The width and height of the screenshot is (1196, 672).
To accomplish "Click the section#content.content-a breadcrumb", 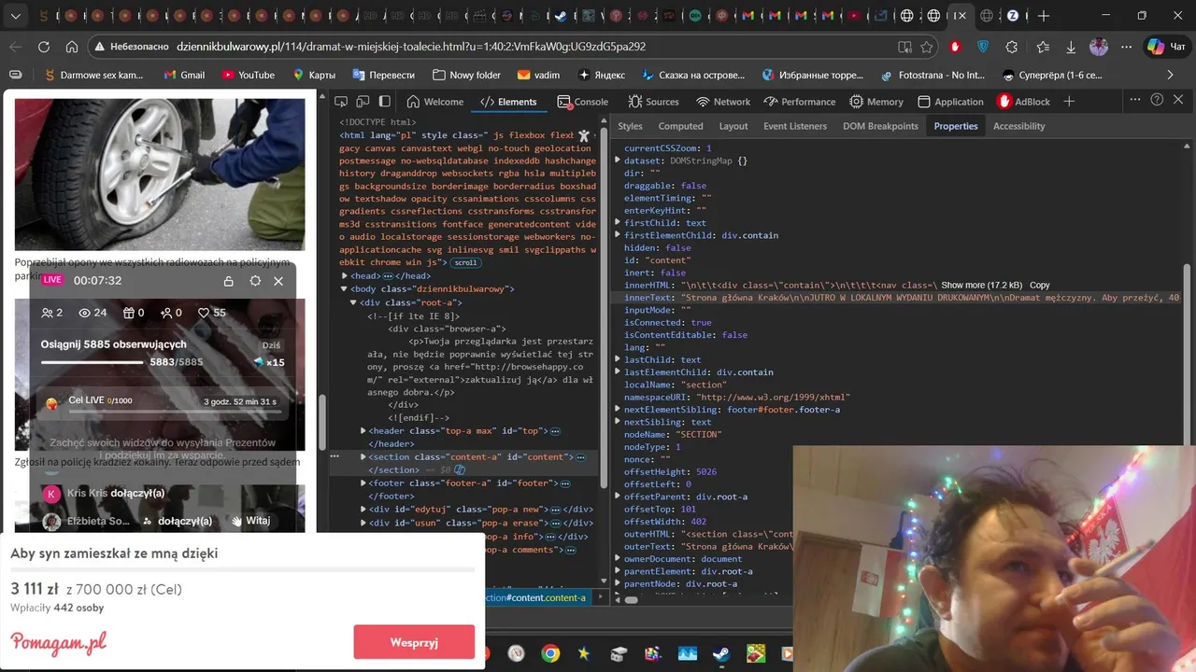I will tap(536, 597).
